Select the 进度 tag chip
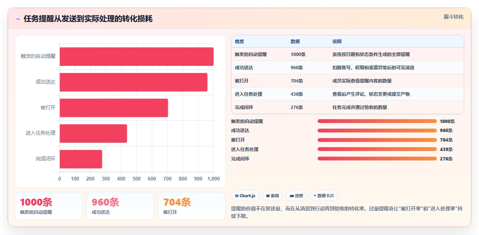This screenshot has height=235, width=479. tap(296, 196)
